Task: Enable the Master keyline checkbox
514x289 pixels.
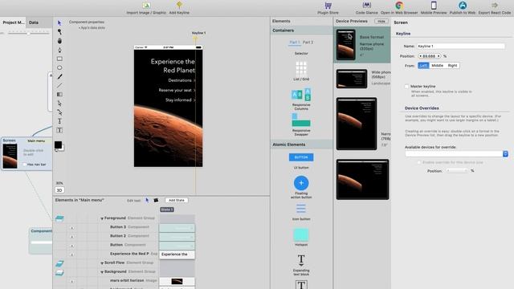Action: (x=407, y=87)
